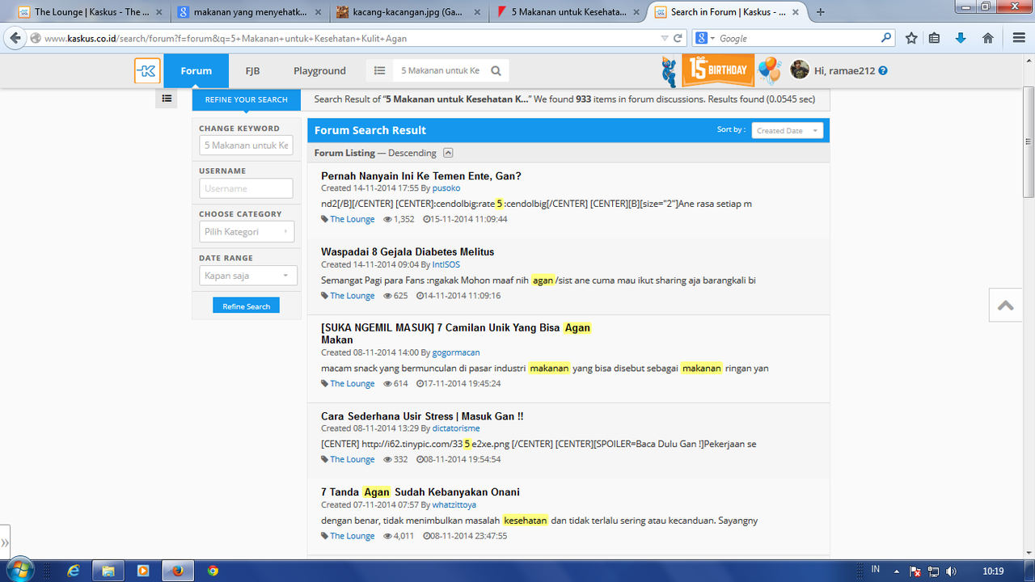The image size is (1035, 582).
Task: Open thread Cara Sederhana Usir Stress
Action: [422, 416]
